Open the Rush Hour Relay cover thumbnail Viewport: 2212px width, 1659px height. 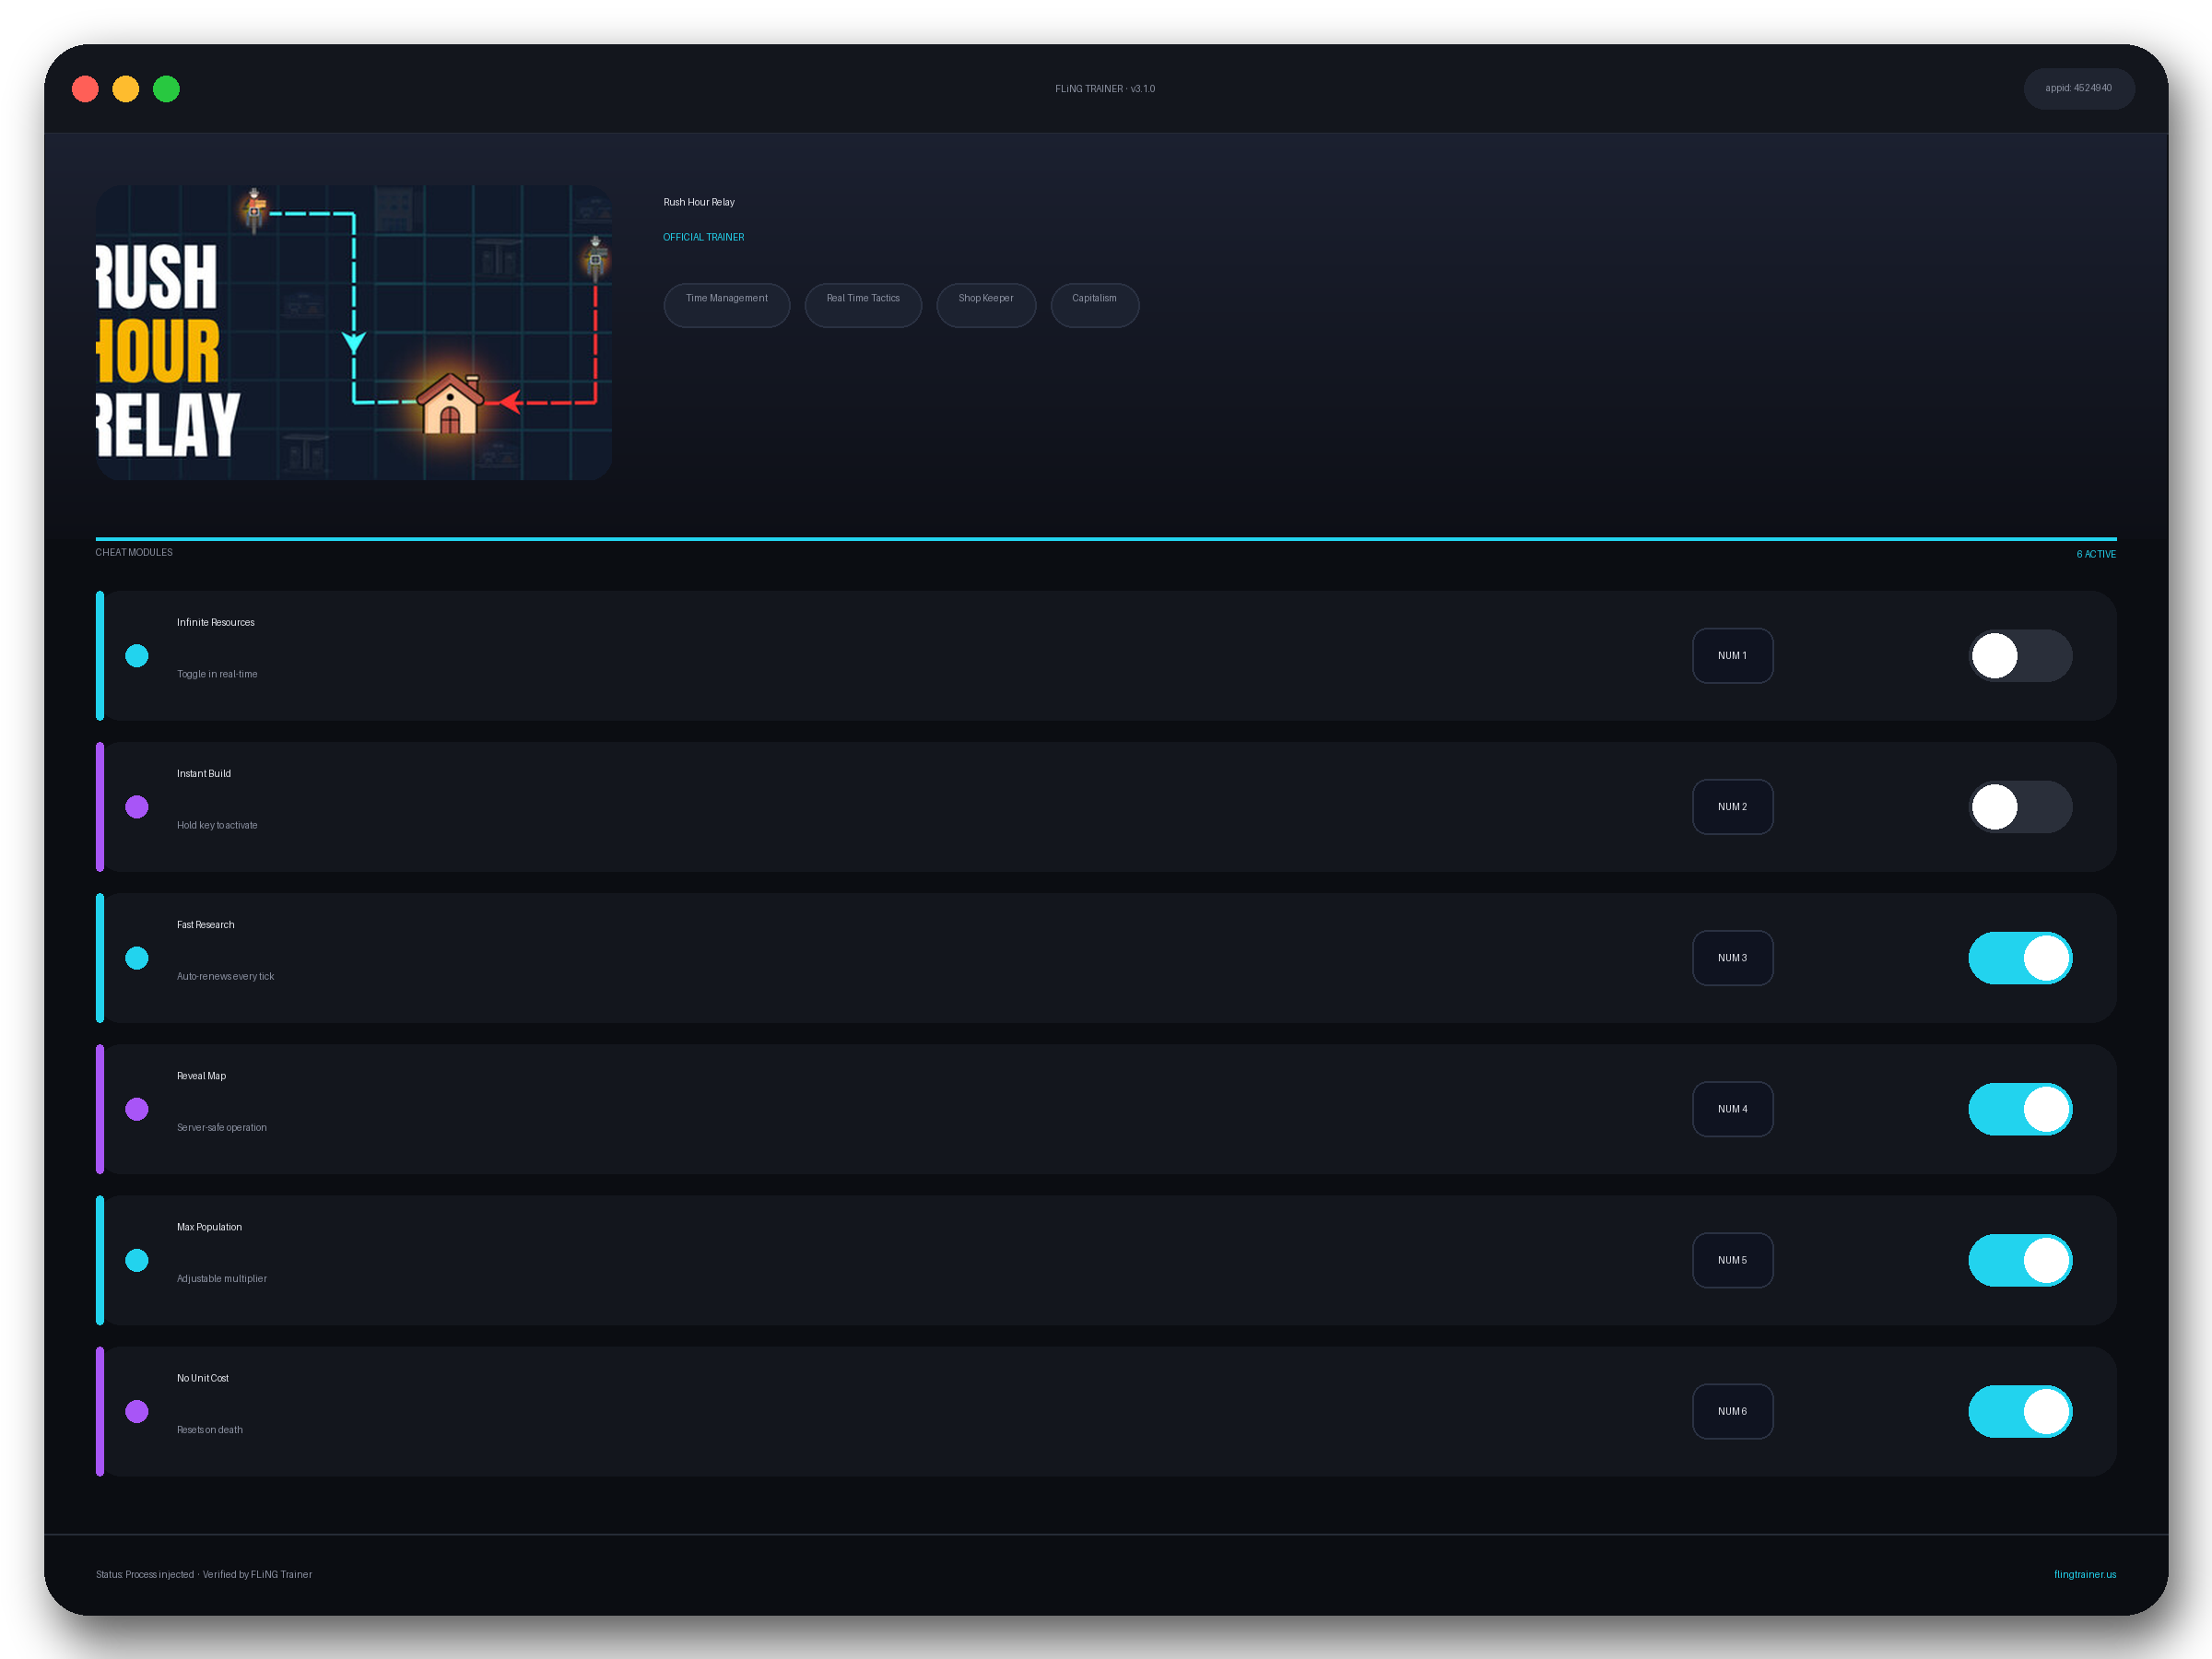click(354, 332)
